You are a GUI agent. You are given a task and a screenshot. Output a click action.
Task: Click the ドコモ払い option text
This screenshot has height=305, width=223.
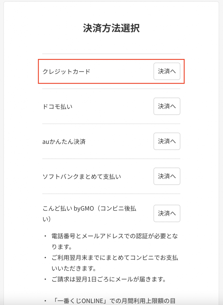point(58,107)
